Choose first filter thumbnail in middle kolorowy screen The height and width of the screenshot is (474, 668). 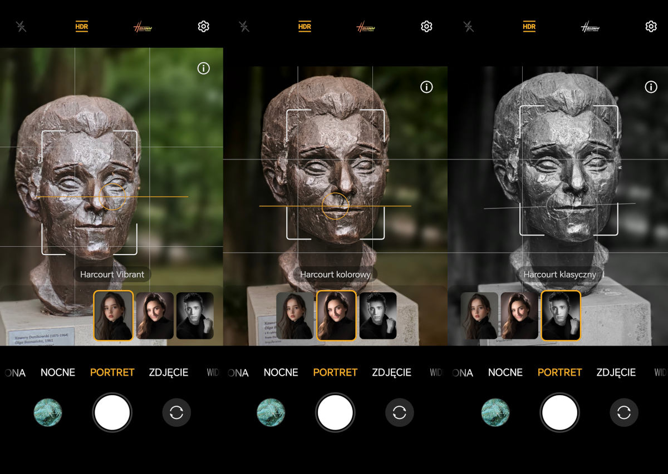coord(294,316)
